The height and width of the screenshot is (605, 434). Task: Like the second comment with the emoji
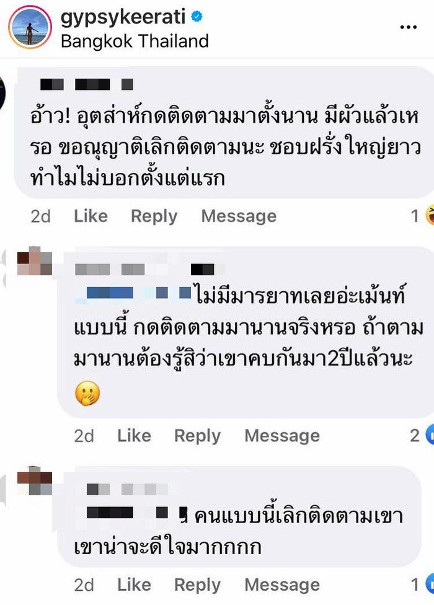coord(134,436)
